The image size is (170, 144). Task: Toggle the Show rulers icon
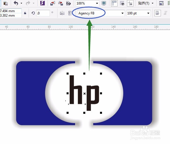(x=114, y=3)
